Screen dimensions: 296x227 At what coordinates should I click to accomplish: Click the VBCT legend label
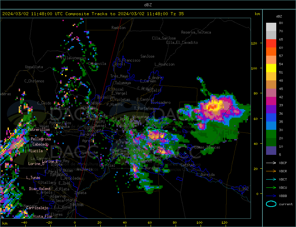pyautogui.click(x=283, y=179)
